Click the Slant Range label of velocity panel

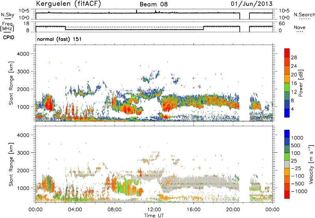11,164
